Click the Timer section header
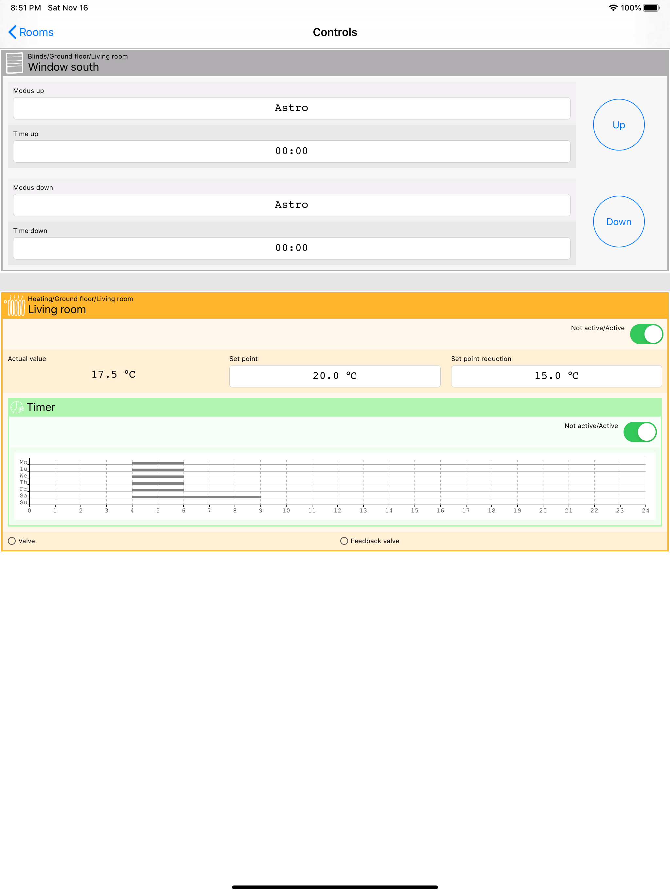Image resolution: width=670 pixels, height=894 pixels. click(x=335, y=407)
